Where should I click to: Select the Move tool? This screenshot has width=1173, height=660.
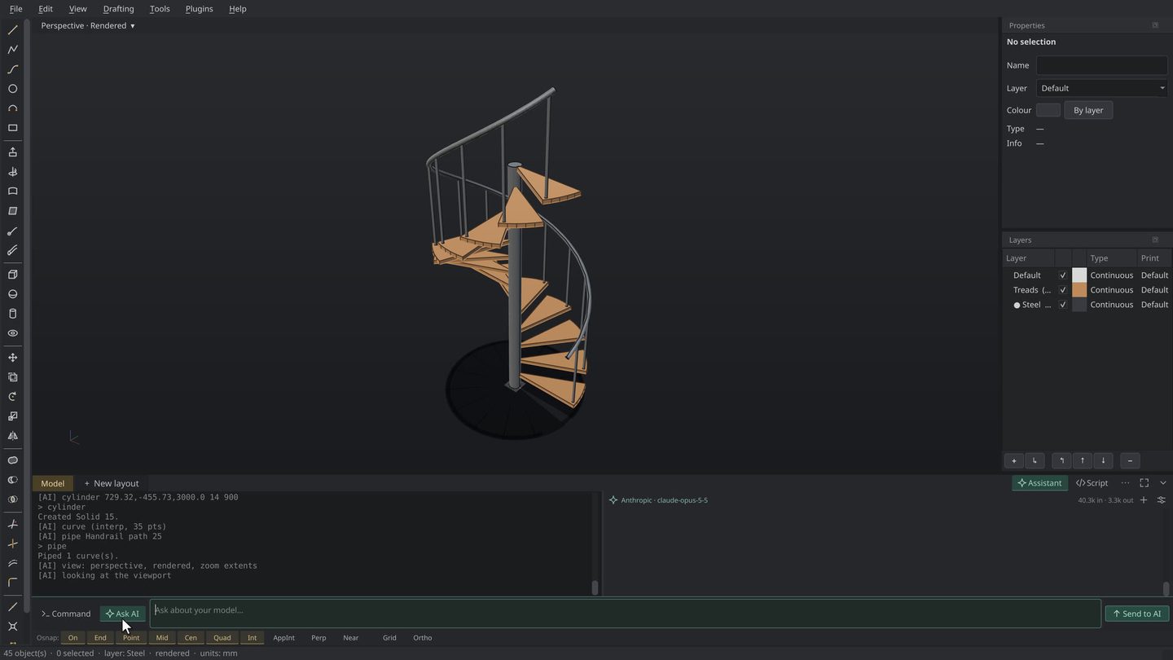[x=12, y=358]
